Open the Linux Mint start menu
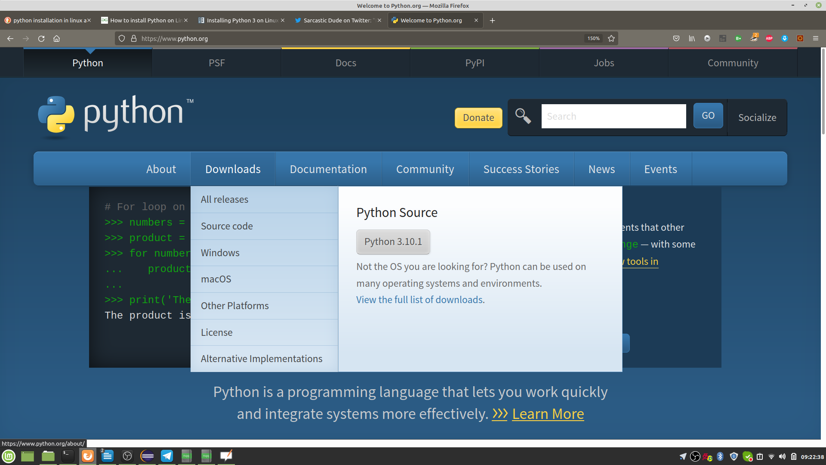 [9, 456]
